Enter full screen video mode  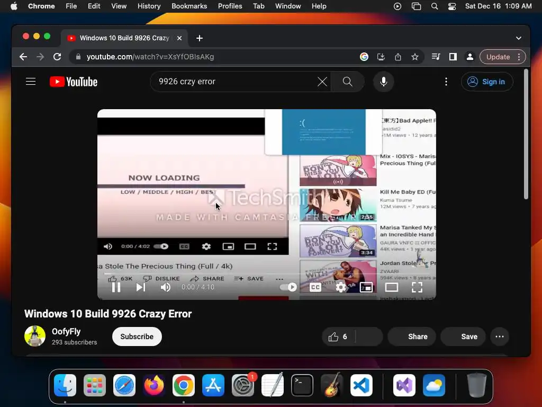click(417, 287)
